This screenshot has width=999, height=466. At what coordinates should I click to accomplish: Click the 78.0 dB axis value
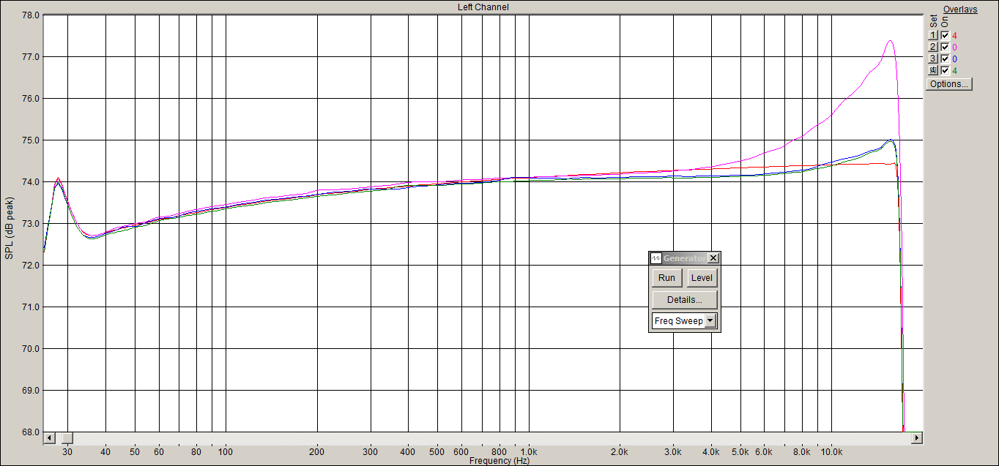click(x=30, y=15)
